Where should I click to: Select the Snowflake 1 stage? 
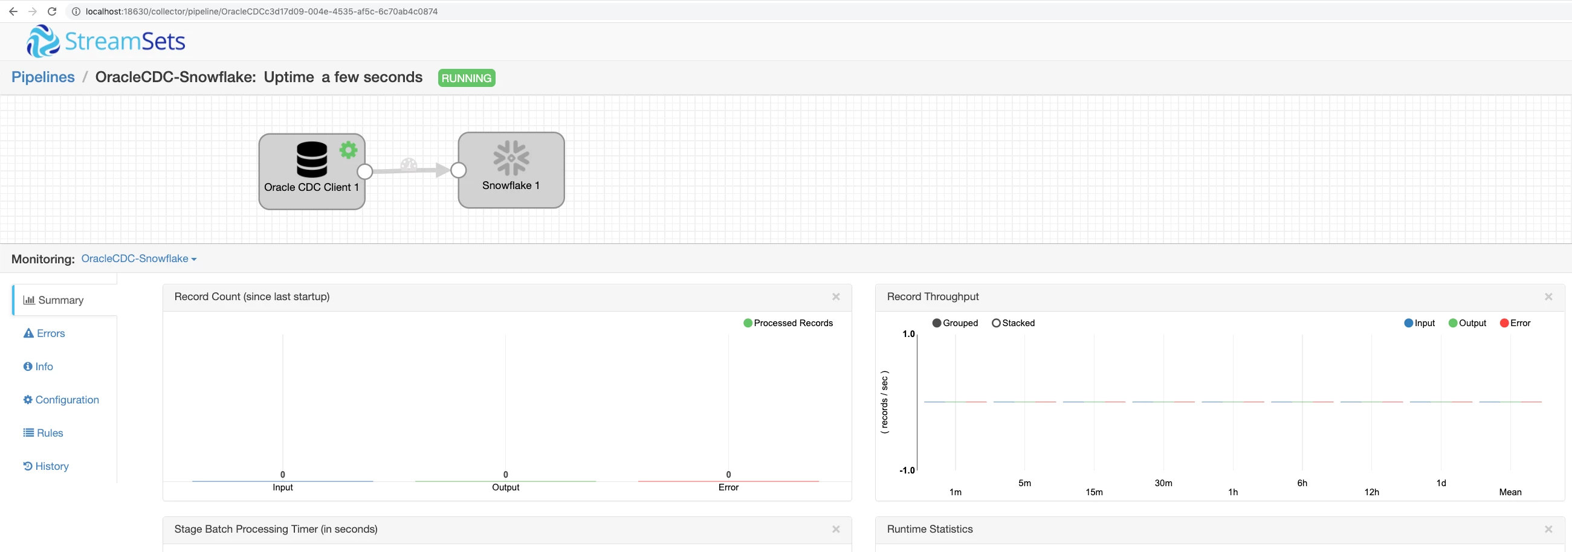pos(511,170)
